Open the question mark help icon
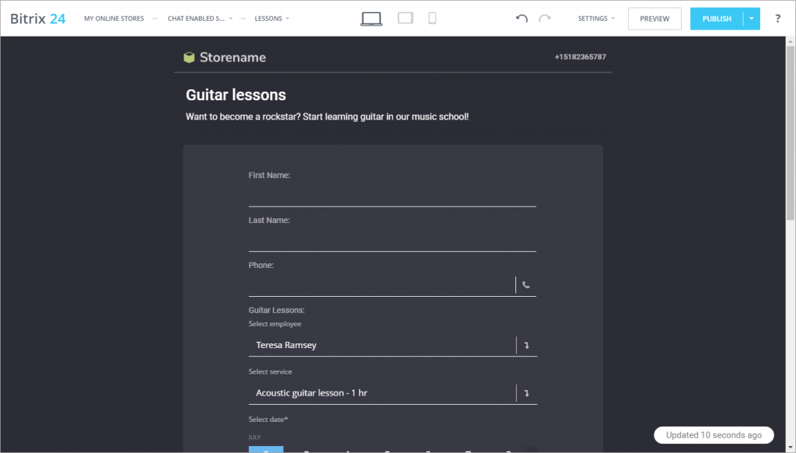Image resolution: width=796 pixels, height=453 pixels. coord(777,19)
